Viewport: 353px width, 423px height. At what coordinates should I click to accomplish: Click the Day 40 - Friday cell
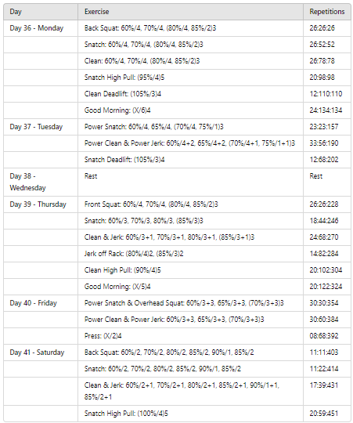coord(41,303)
